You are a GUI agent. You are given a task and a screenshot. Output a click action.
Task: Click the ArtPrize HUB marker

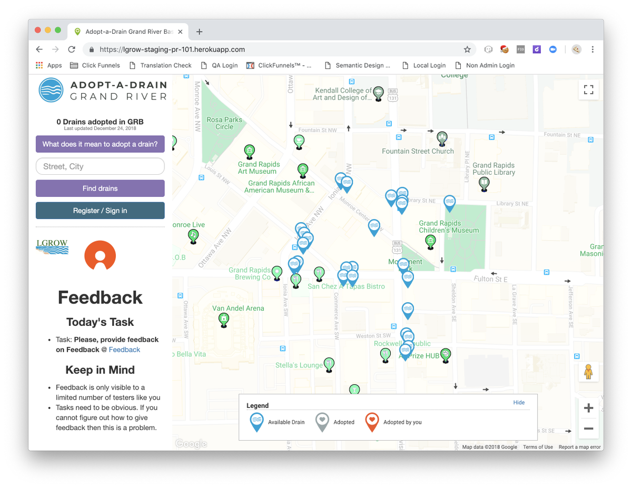point(446,355)
